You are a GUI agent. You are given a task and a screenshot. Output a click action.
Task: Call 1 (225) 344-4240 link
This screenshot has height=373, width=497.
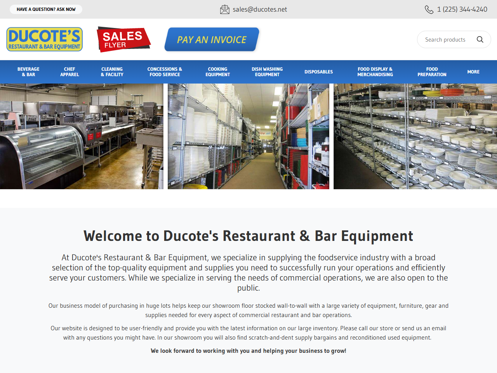pos(462,9)
